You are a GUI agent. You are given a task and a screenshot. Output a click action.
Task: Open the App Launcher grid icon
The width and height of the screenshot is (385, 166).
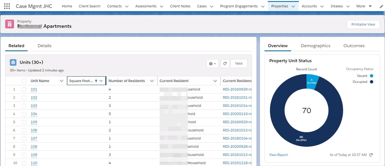(7, 6)
